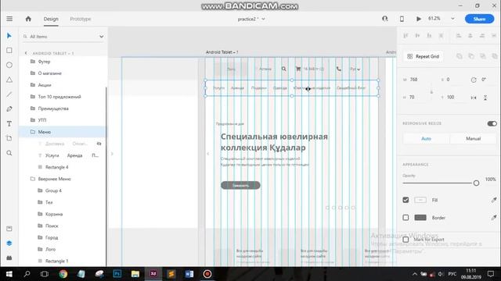Click the Repeat Grid button
The image size is (501, 281).
[423, 56]
